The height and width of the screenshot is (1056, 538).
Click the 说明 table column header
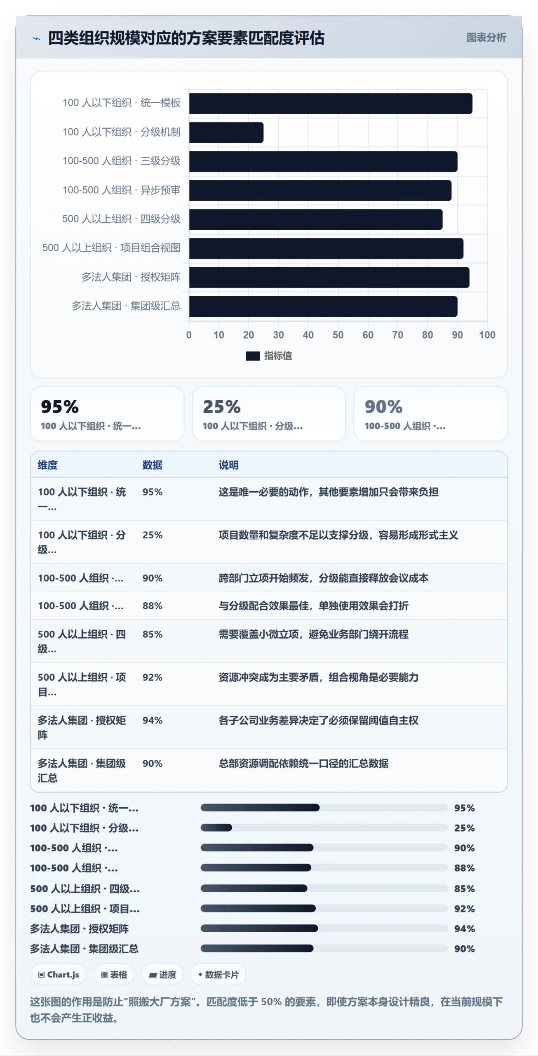[228, 465]
